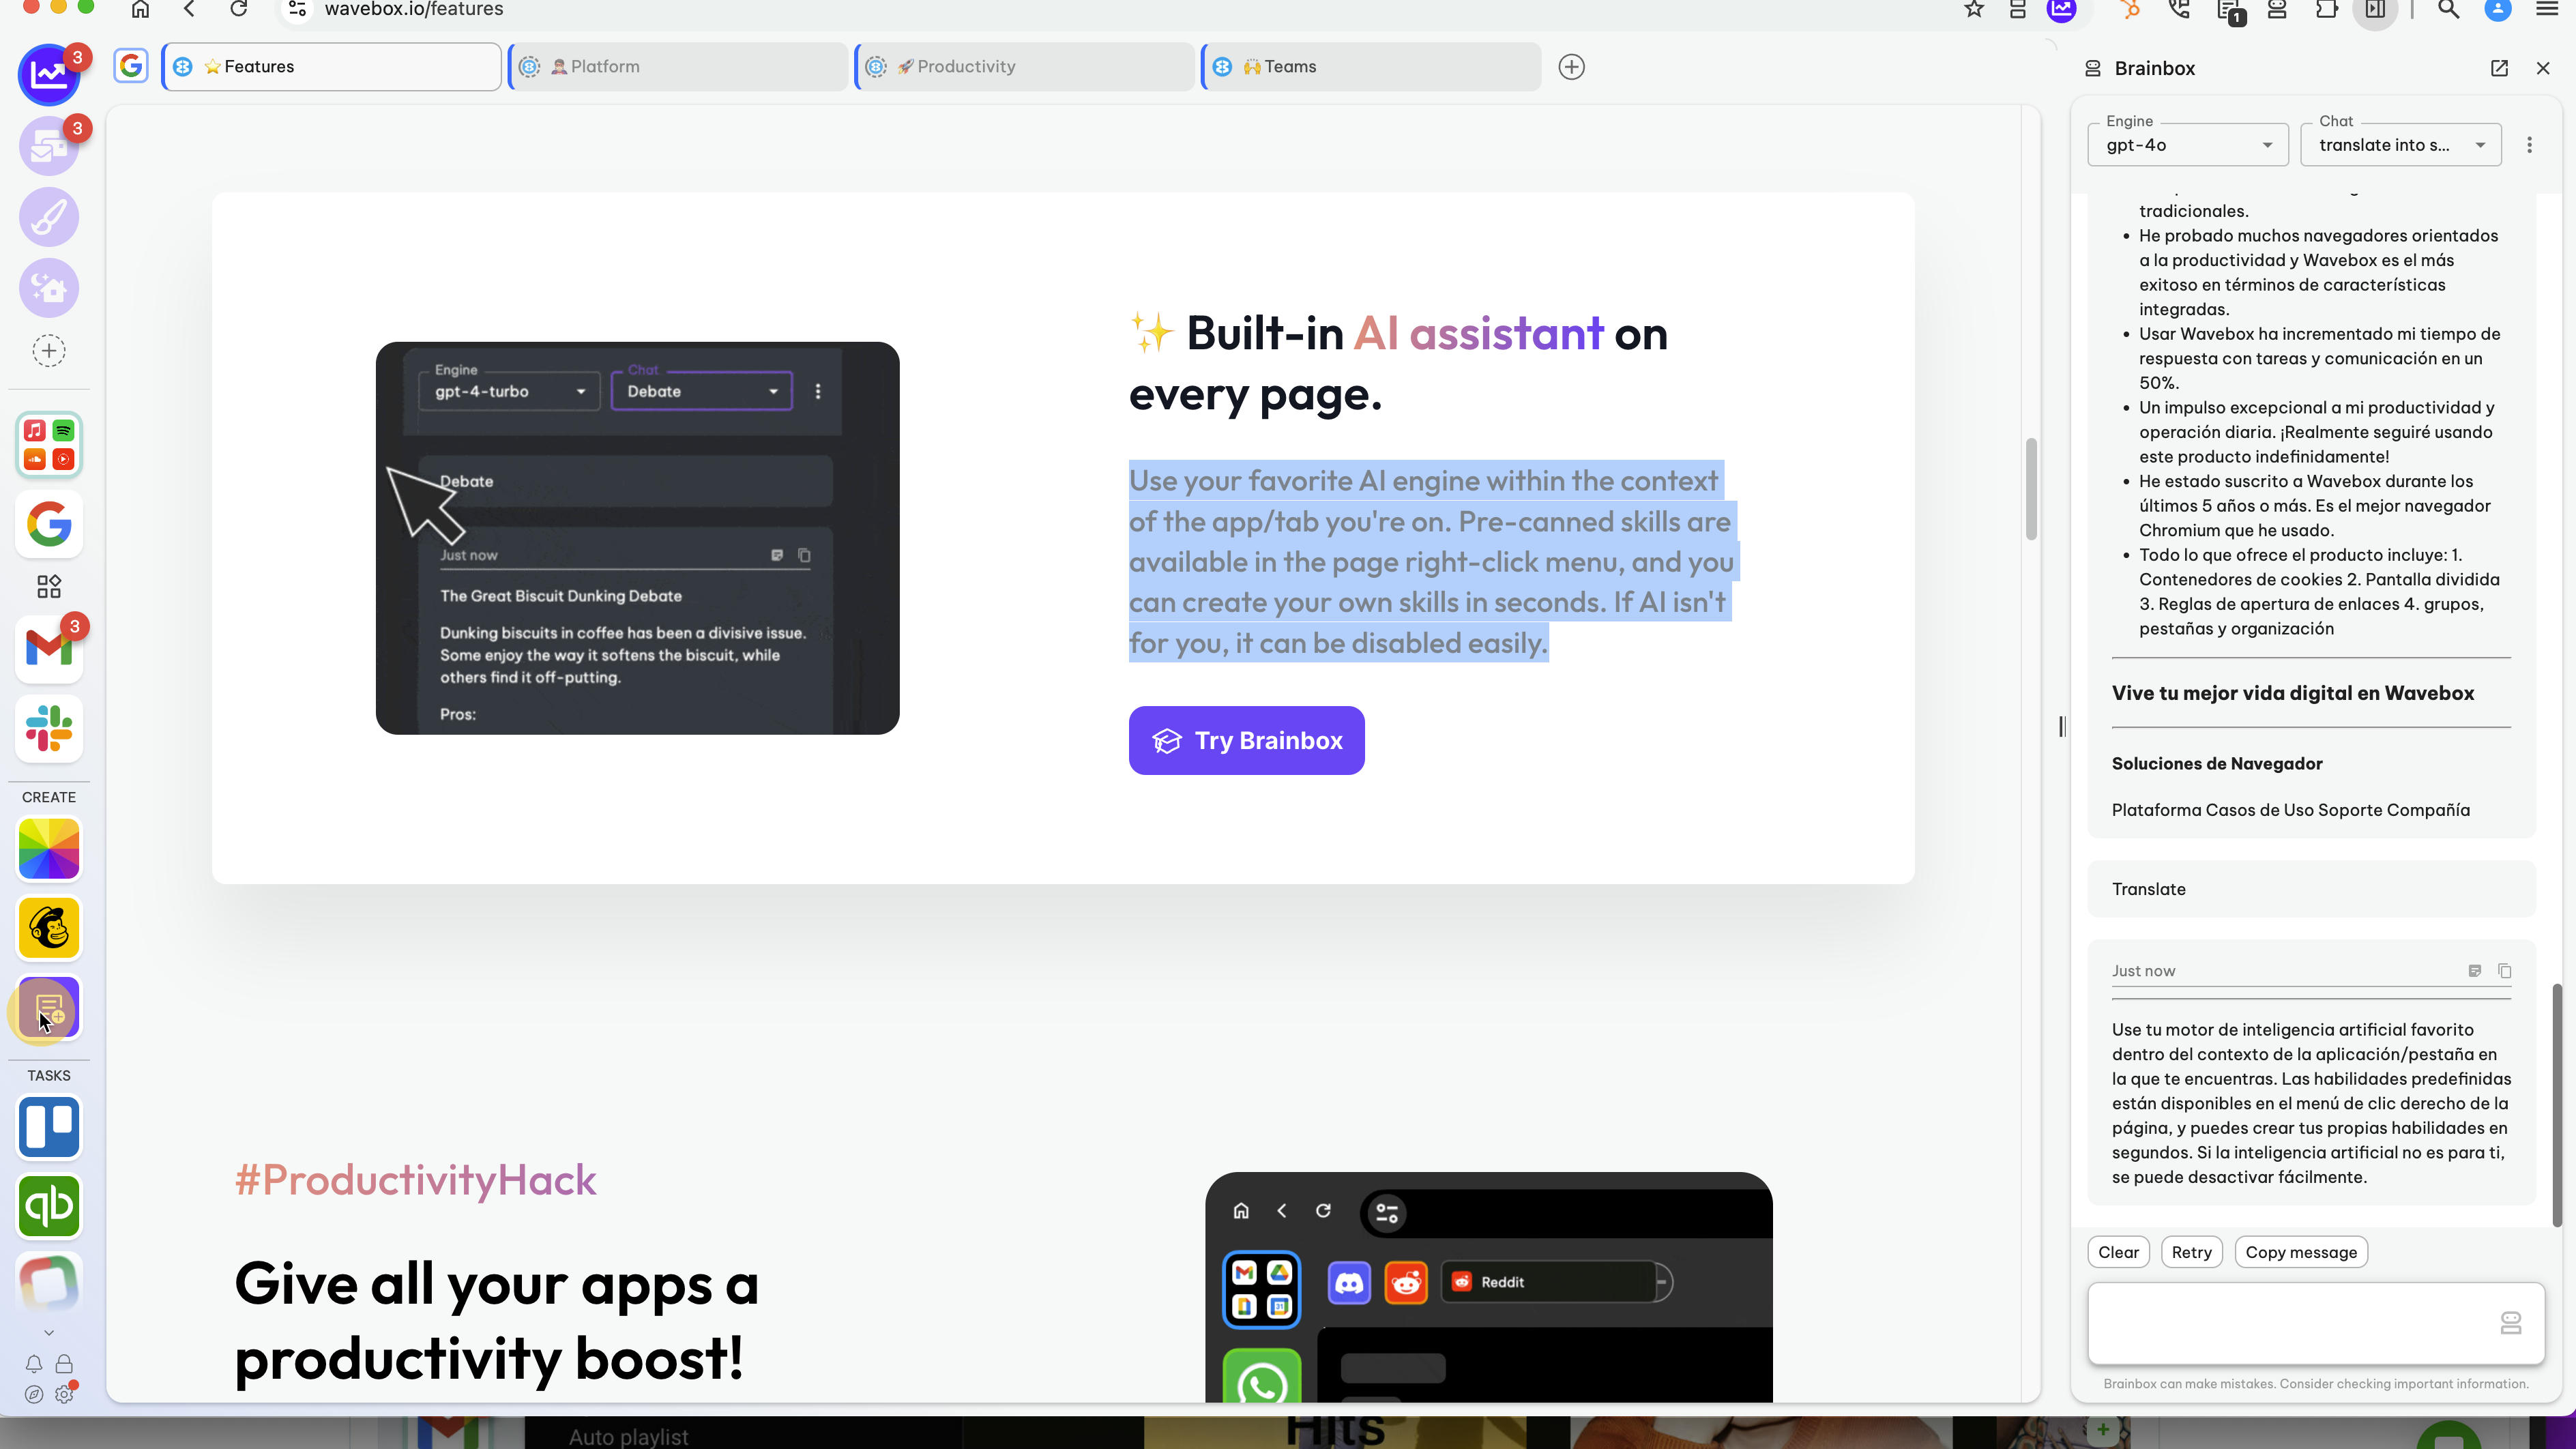Open the profile avatar in toolbar
The image size is (2576, 1449).
[2498, 9]
